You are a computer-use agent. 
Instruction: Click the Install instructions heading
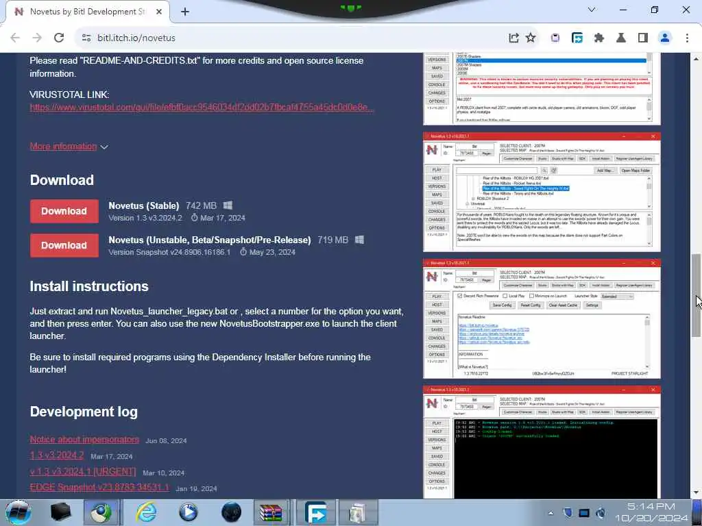89,286
